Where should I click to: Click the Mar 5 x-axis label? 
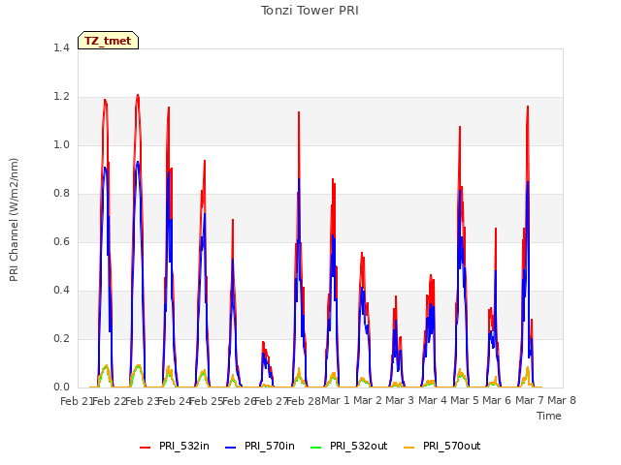465,401
